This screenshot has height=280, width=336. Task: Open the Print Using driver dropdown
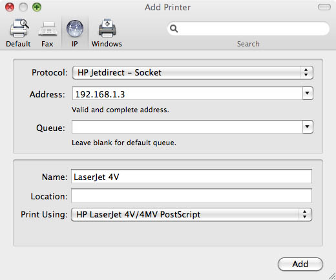[191, 214]
